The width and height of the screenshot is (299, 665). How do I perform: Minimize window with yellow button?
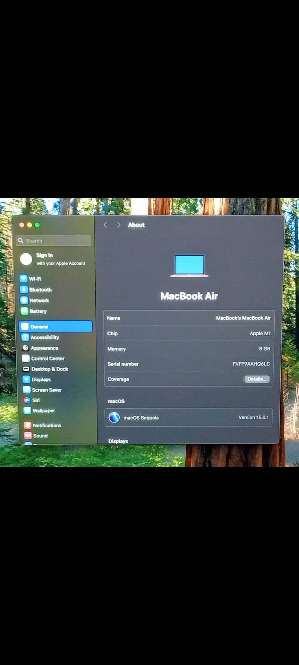[x=30, y=225]
